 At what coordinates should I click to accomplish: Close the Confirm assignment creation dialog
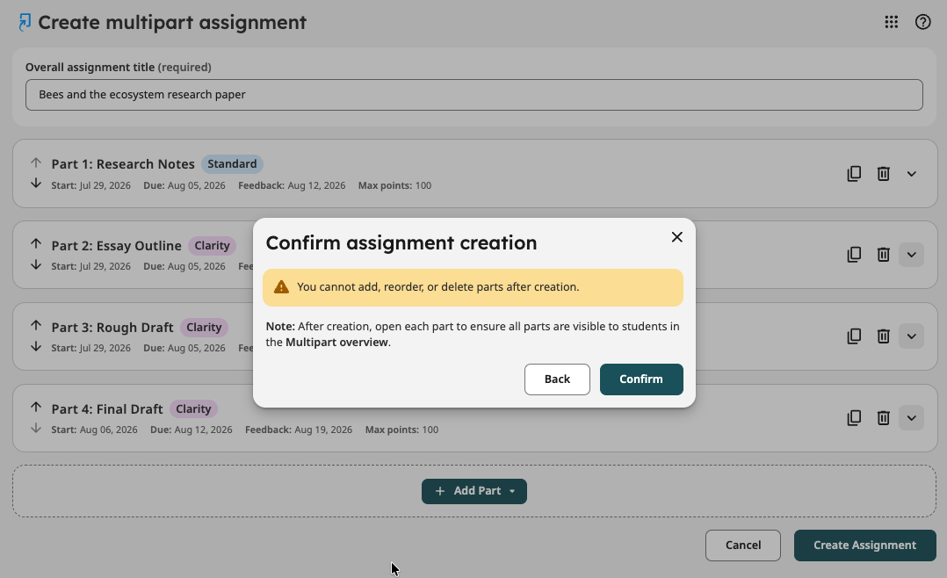[x=677, y=237]
